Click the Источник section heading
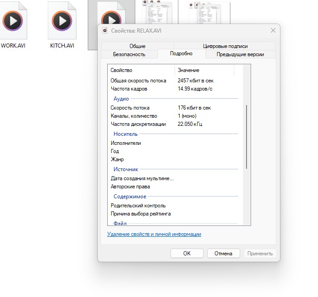This screenshot has height=297, width=318. [x=126, y=169]
